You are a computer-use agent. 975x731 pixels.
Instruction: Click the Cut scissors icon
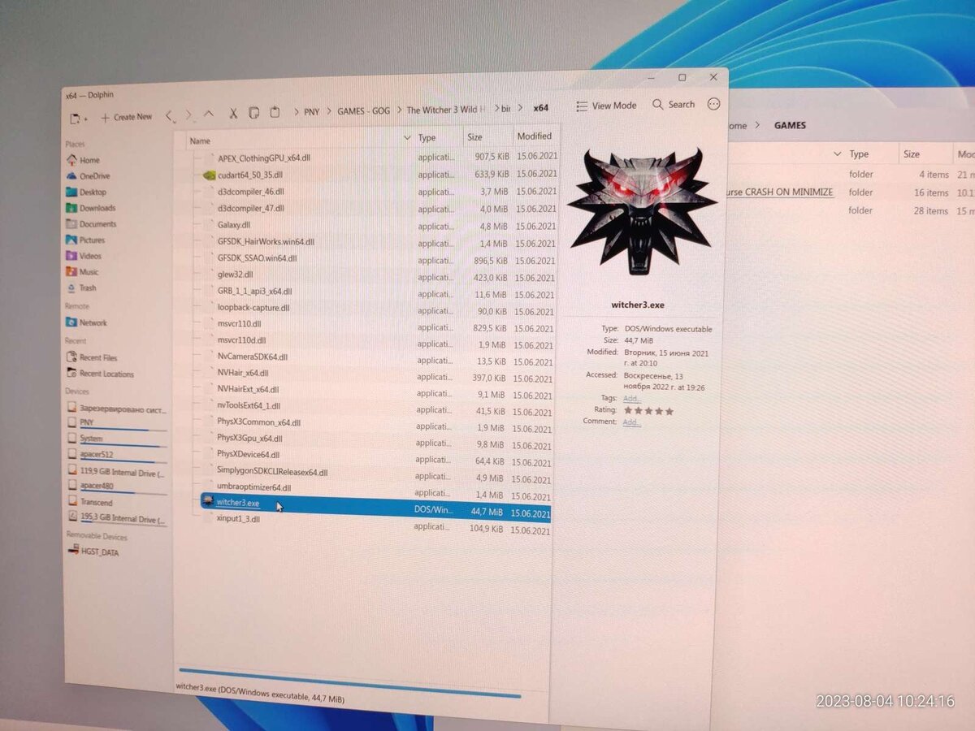click(x=233, y=113)
